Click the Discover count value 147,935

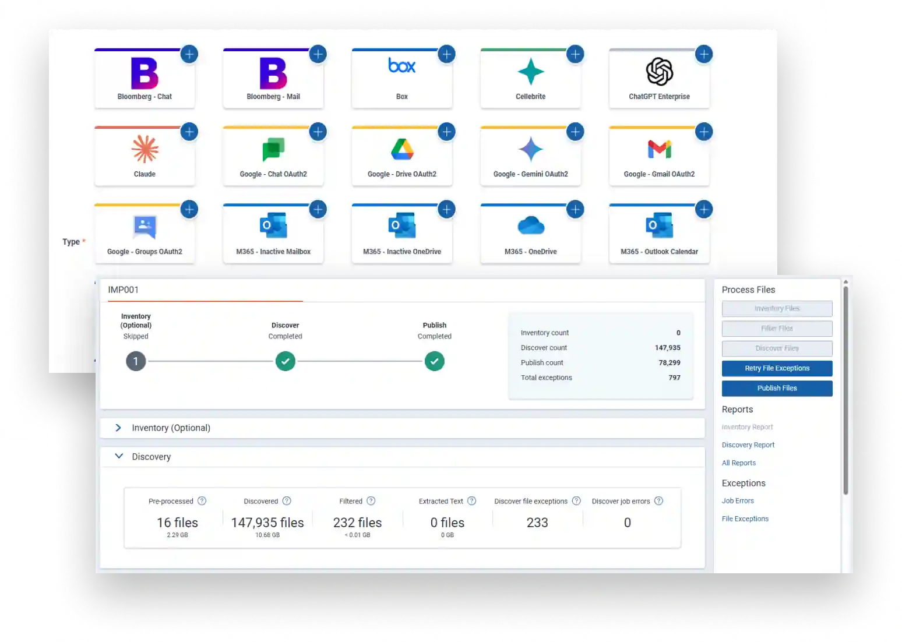[668, 348]
